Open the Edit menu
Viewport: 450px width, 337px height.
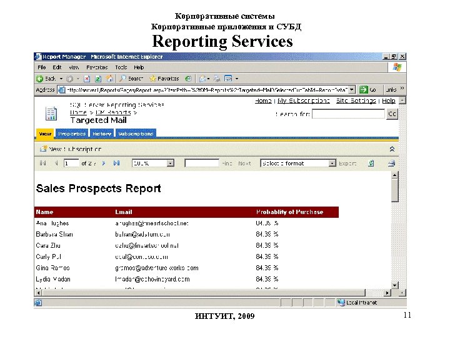57,67
